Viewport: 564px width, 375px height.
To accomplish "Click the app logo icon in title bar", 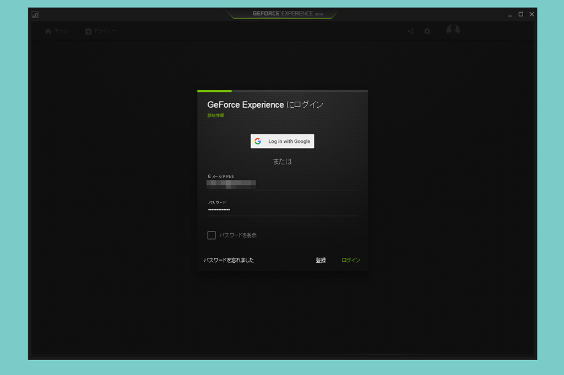I will [35, 15].
